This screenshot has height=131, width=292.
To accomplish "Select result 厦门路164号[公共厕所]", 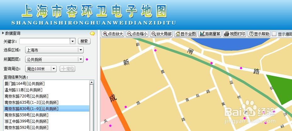I will 47,84.
